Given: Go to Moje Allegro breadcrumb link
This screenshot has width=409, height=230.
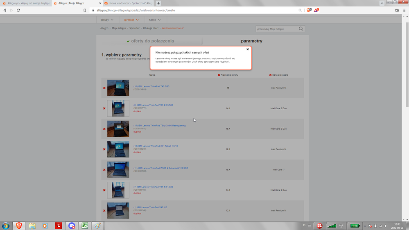Looking at the screenshot, I should click(119, 28).
